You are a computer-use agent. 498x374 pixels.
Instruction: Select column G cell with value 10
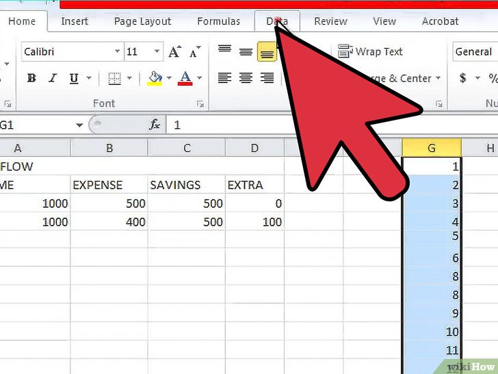point(431,332)
